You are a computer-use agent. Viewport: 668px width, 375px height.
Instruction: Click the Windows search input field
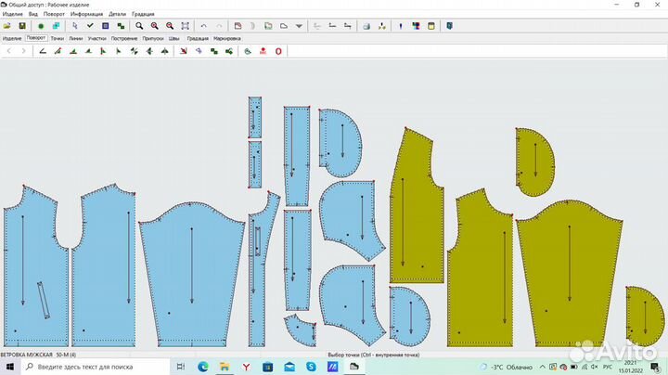click(96, 367)
